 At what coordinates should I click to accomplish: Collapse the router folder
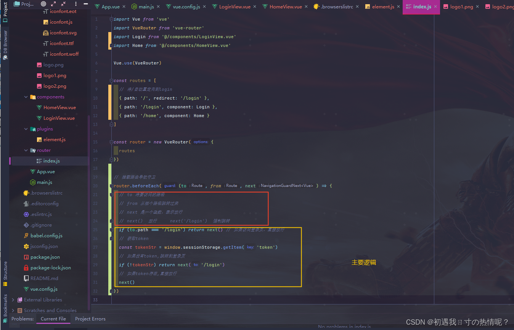pyautogui.click(x=26, y=150)
